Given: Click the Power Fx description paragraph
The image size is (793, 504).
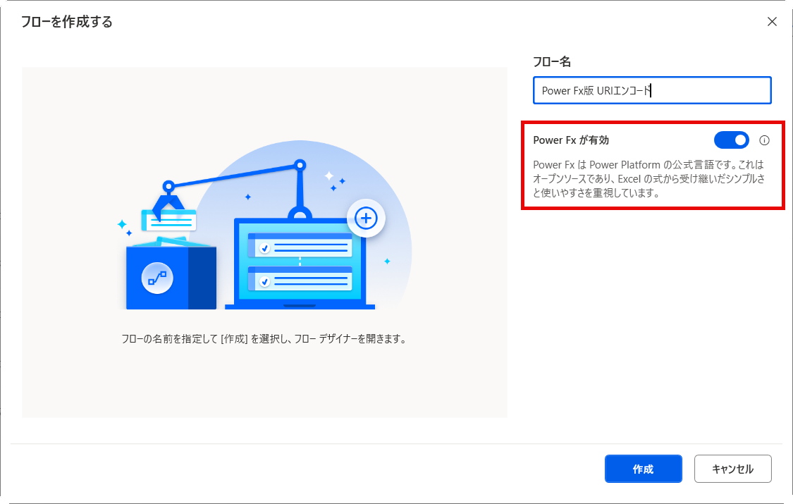Looking at the screenshot, I should tap(649, 178).
